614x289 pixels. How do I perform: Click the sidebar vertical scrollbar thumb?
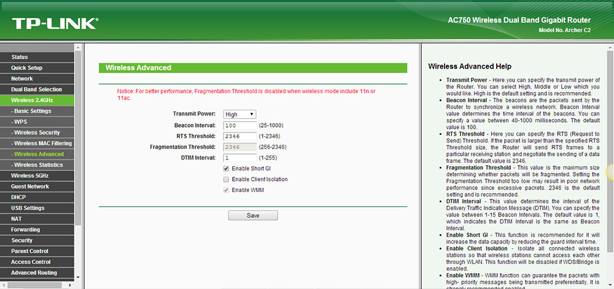tap(77, 137)
